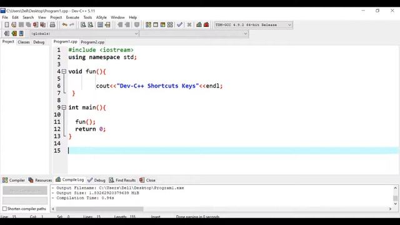The image size is (400, 225).
Task: Click the Undo arrow icon
Action: pos(64,25)
